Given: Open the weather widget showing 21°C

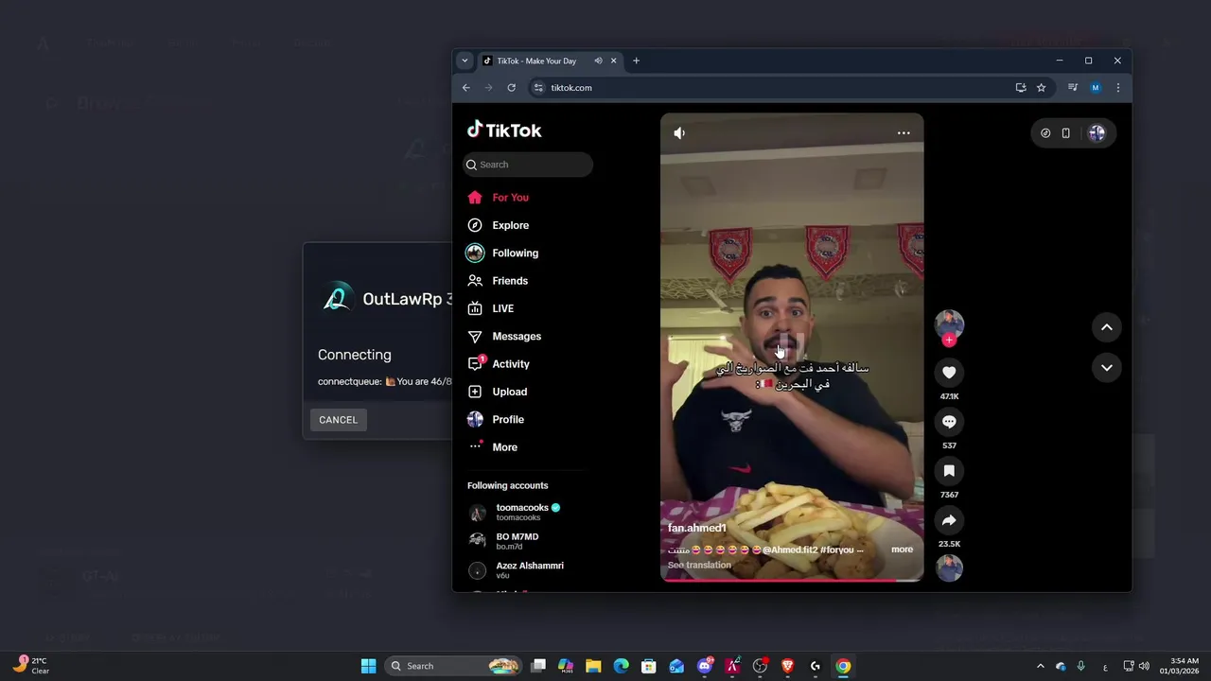Looking at the screenshot, I should [31, 666].
